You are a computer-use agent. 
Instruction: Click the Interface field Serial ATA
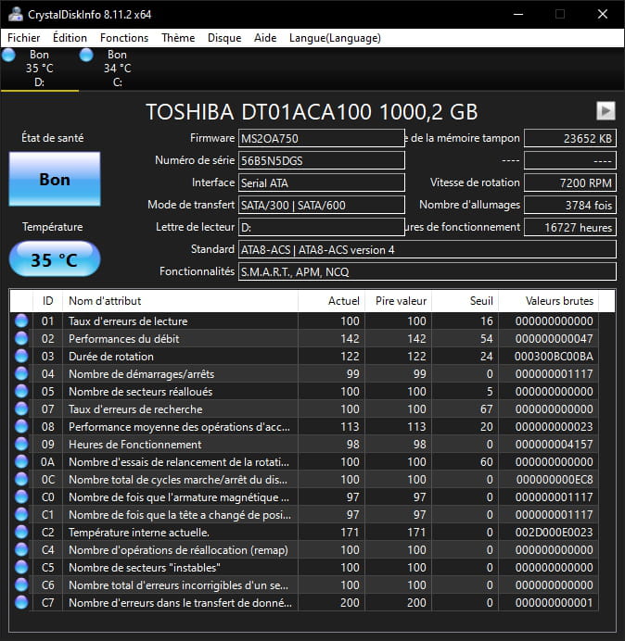pyautogui.click(x=322, y=182)
